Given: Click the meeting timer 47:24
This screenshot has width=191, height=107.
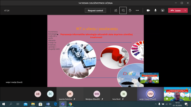Looking at the screenshot, I should point(7,11).
